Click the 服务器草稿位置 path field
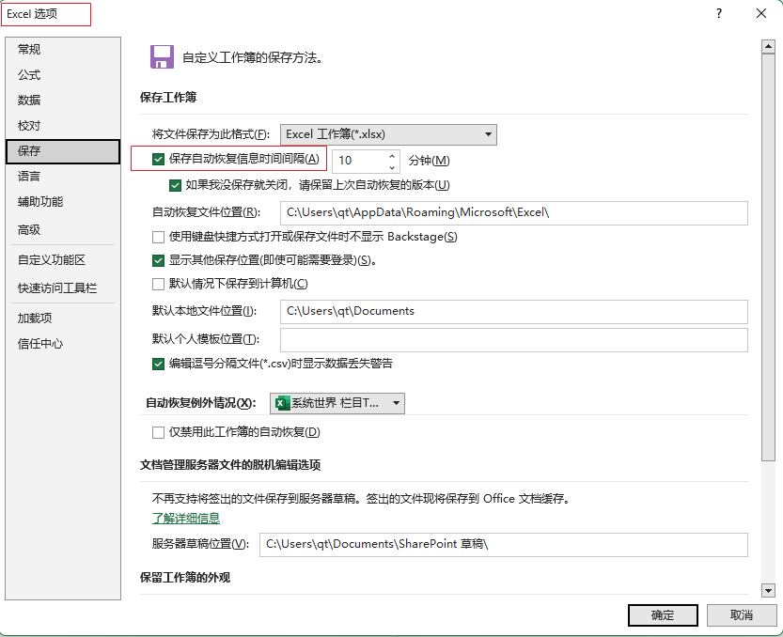The height and width of the screenshot is (637, 783). pos(504,545)
